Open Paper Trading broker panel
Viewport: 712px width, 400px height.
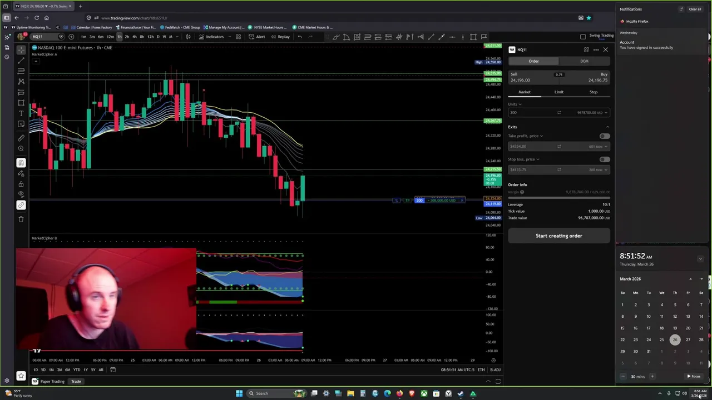click(x=48, y=382)
